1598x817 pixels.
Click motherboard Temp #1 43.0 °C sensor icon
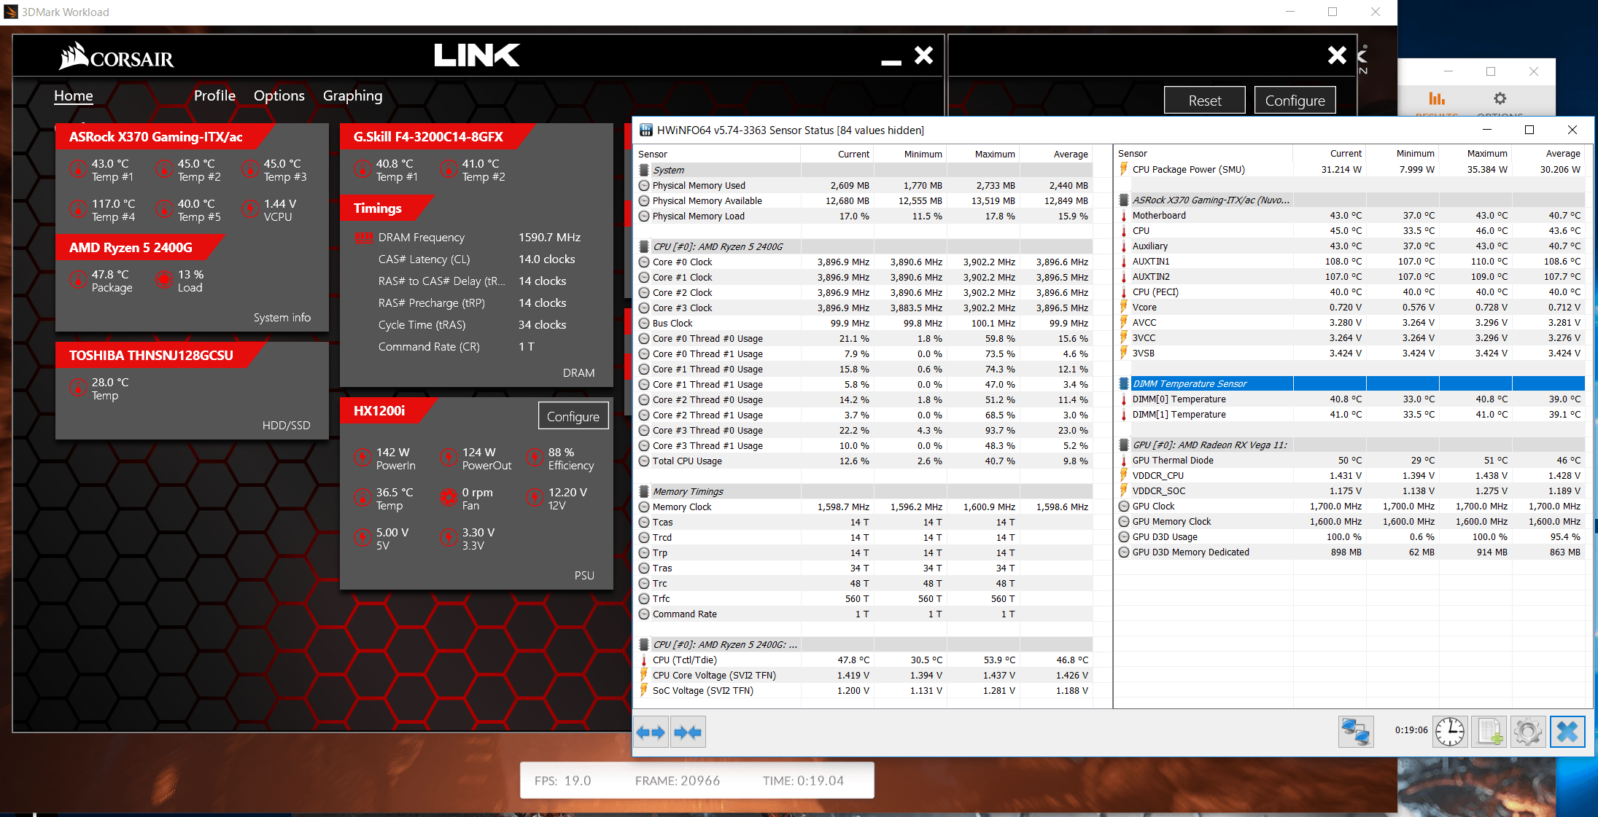click(78, 170)
